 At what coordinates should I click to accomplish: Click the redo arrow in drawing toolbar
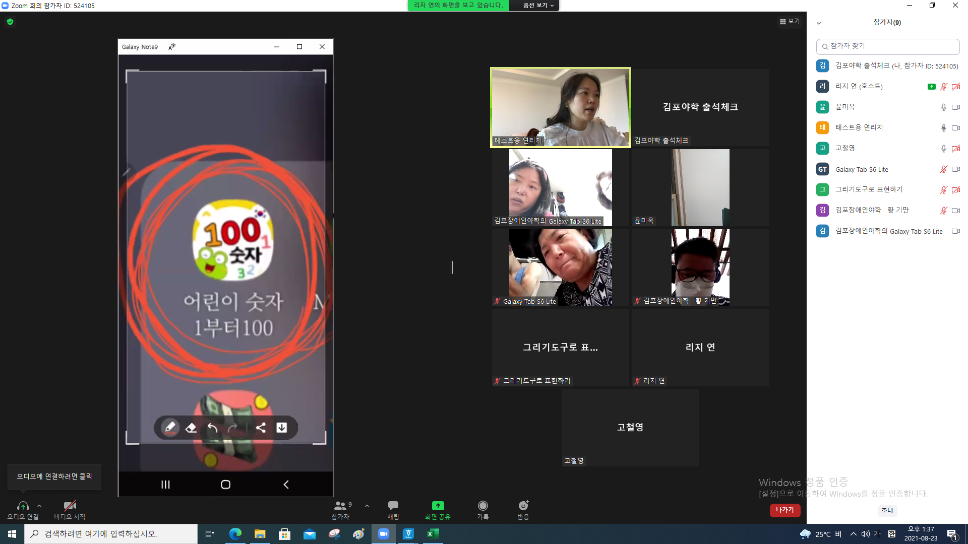(x=232, y=428)
